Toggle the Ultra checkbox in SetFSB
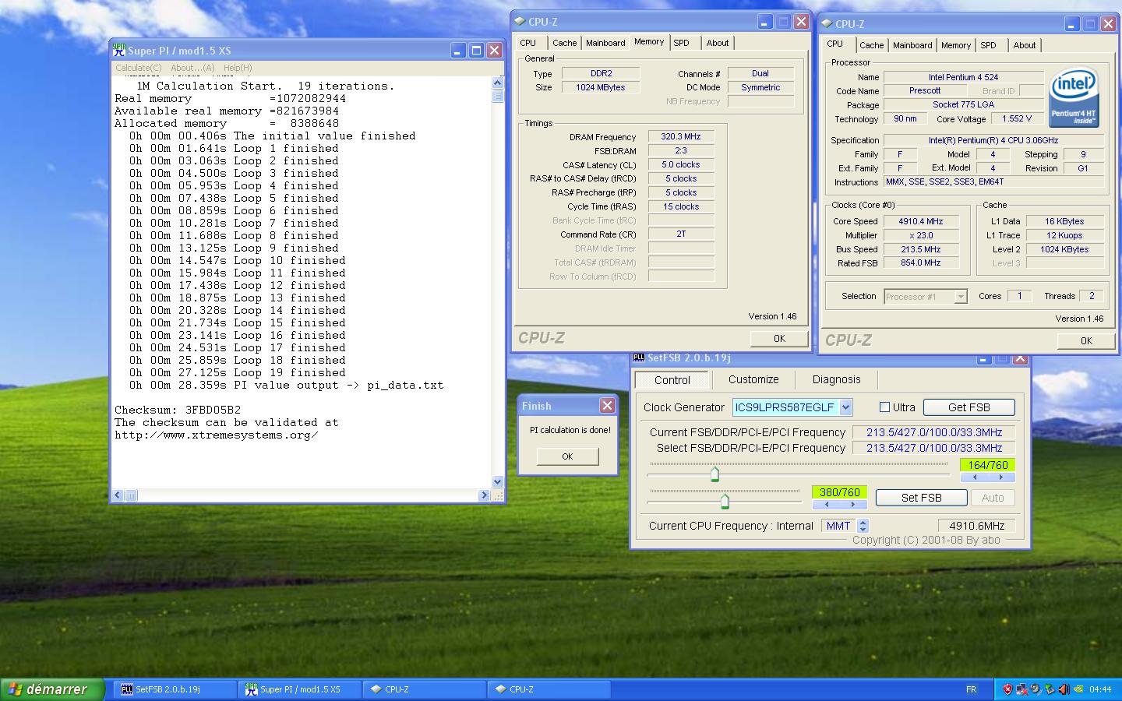 point(884,407)
